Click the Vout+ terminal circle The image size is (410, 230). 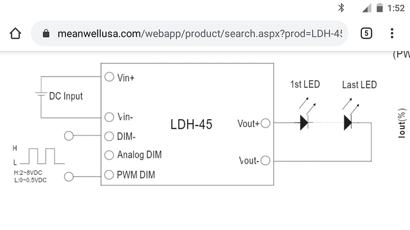click(266, 123)
